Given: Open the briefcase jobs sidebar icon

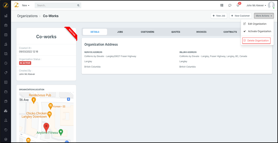Looking at the screenshot, I should (6, 25).
